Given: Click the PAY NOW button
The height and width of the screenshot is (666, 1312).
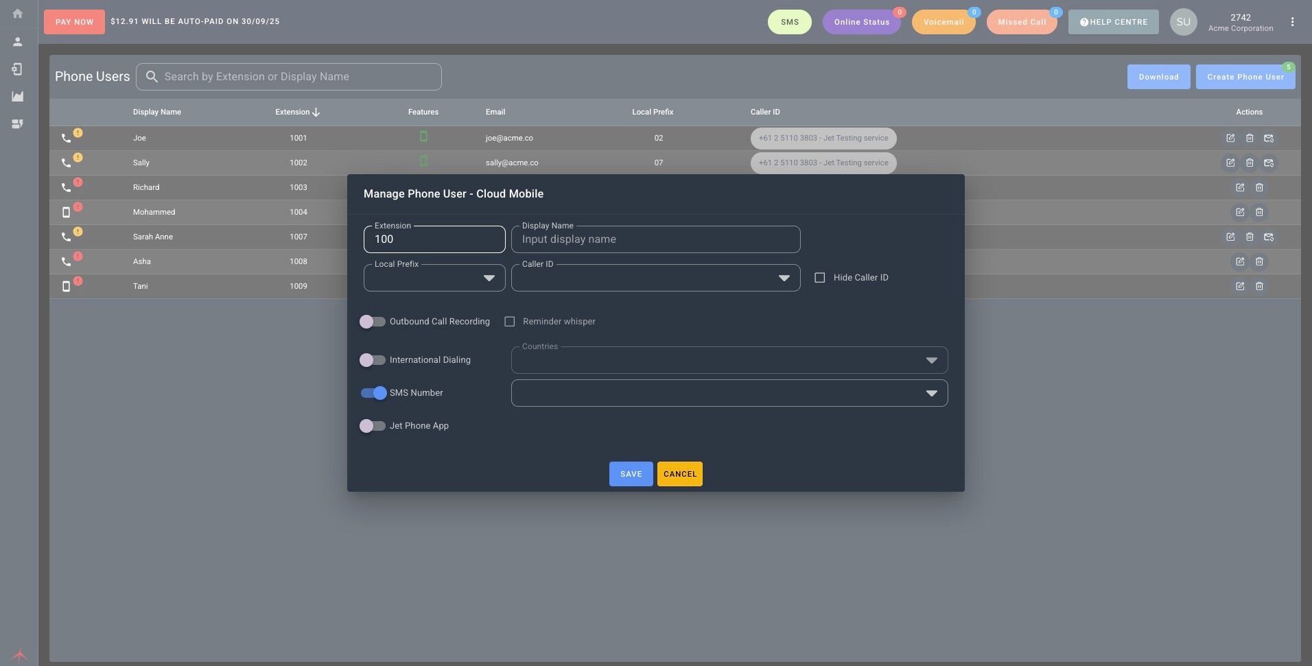Looking at the screenshot, I should tap(74, 22).
